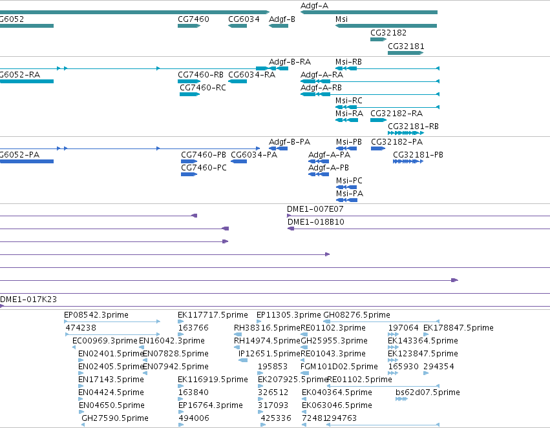Select protein label Msi-PB
550x428 pixels.
click(x=348, y=142)
